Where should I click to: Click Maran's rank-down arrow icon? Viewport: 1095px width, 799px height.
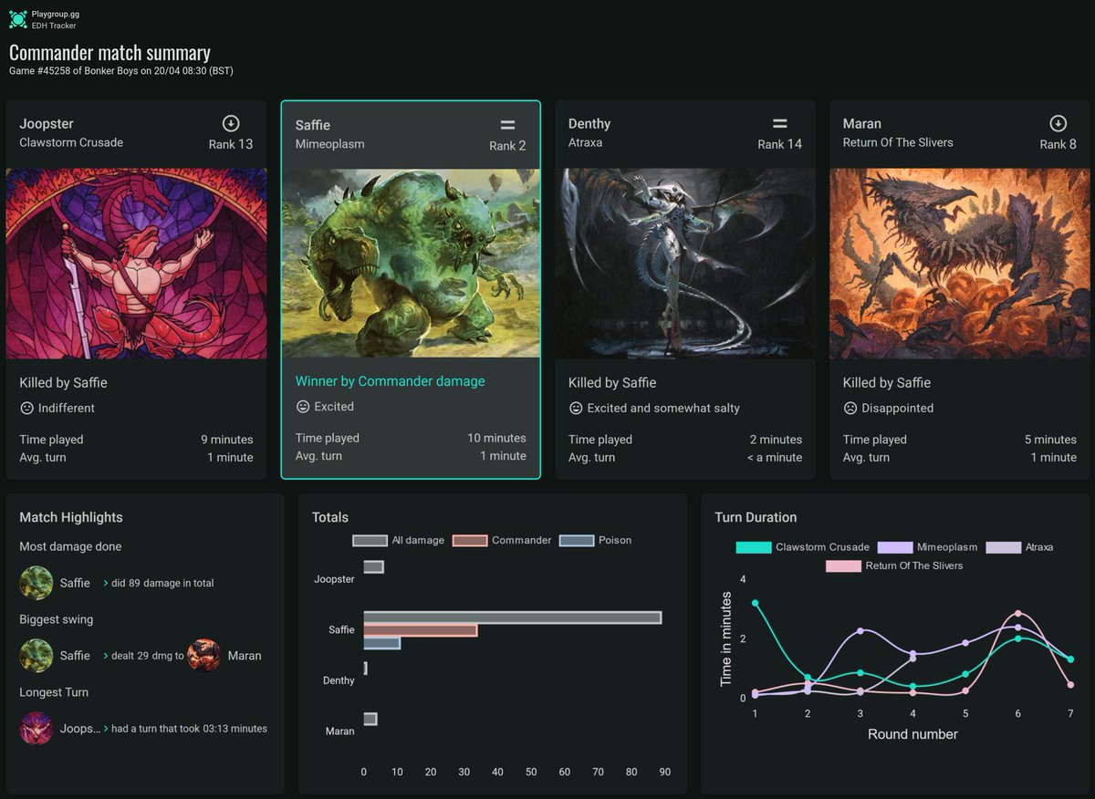pyautogui.click(x=1058, y=123)
